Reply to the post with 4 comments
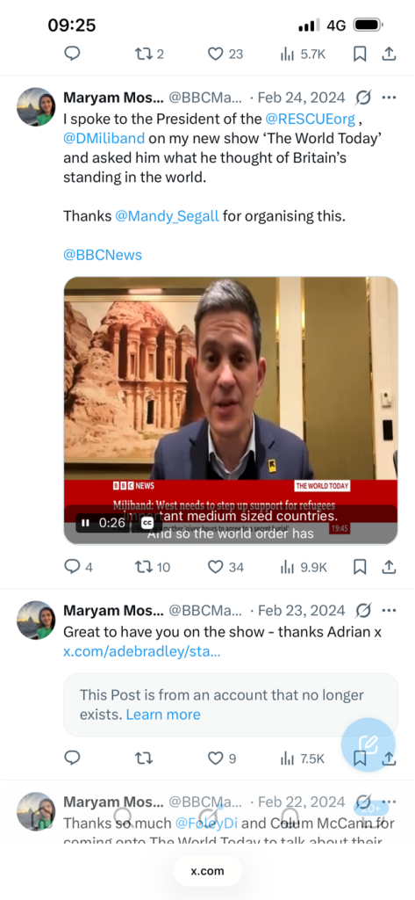Screen dimensions: 415x900 coord(79,567)
